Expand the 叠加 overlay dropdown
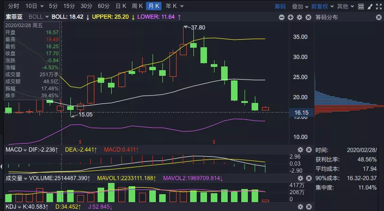Screen dimensions: 384x211 (x=300, y=7)
